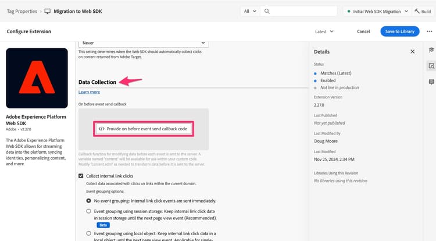Expand the Never click collection dropdown
The height and width of the screenshot is (241, 436).
144,43
